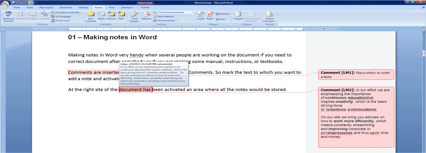The height and width of the screenshot is (153, 426).
Task: Open Balloons options dropdown
Action: point(147,17)
